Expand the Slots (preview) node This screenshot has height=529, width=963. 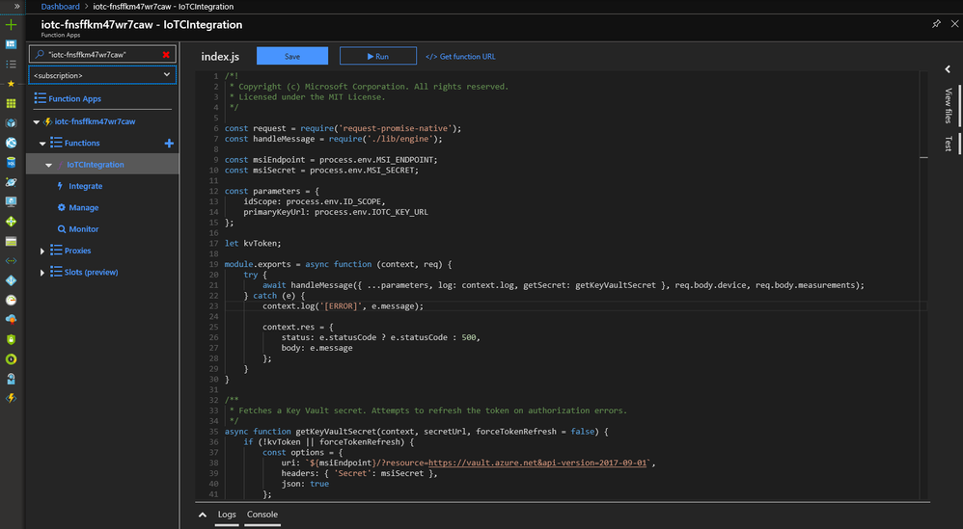point(42,273)
